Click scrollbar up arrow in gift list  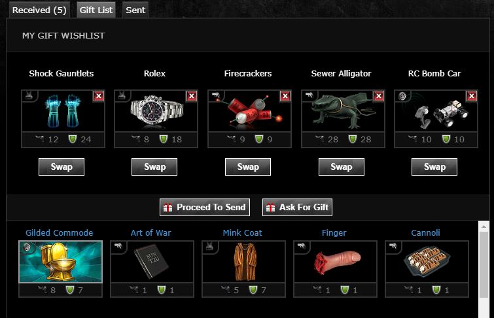[484, 227]
